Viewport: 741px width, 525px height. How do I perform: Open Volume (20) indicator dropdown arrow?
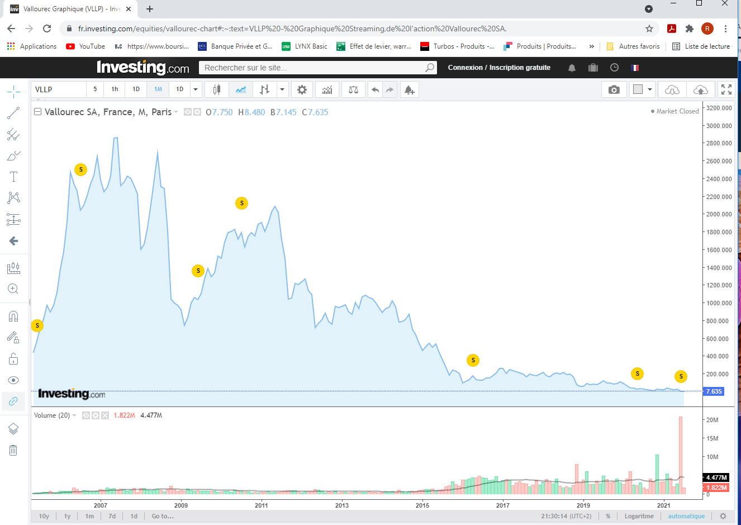point(74,415)
